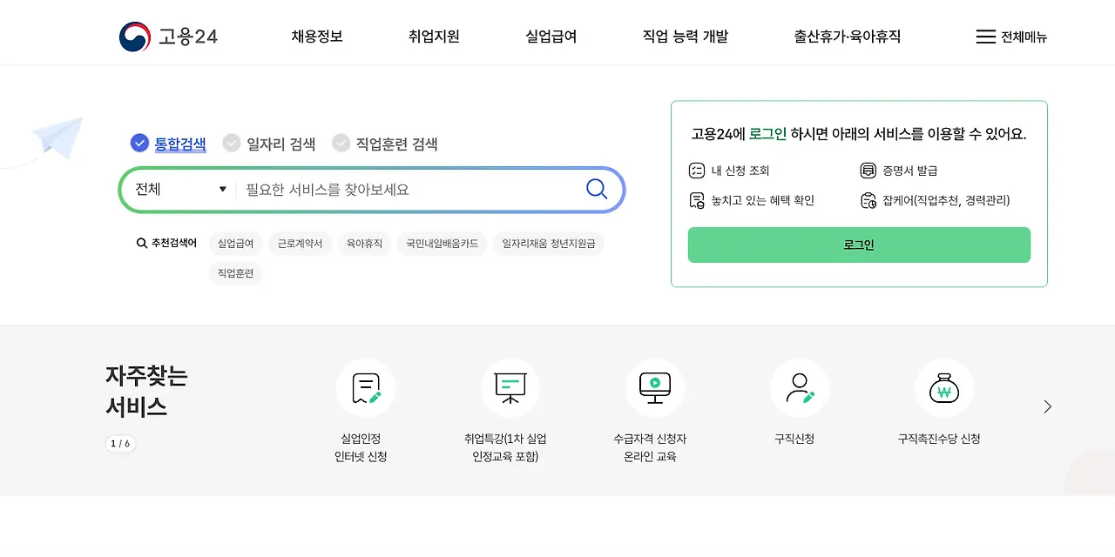The image size is (1115, 557).
Task: Click 구직촉진수당 신청 label text
Action: 939,439
